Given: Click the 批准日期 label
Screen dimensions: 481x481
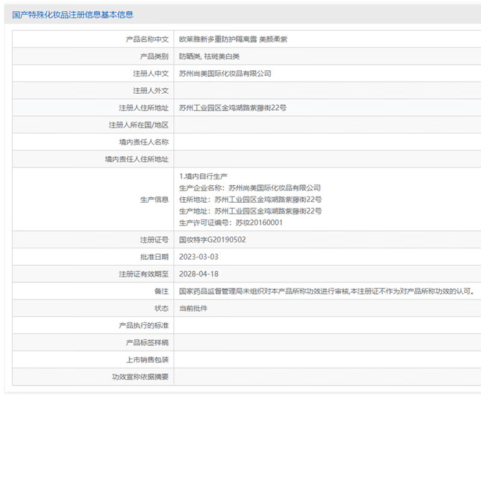Looking at the screenshot, I should pos(155,257).
